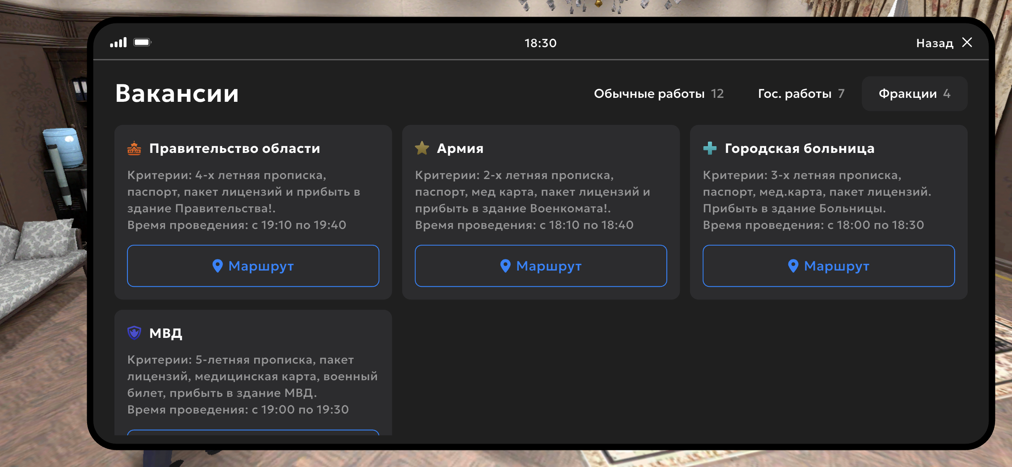Click the signal strength bars icon

pyautogui.click(x=118, y=42)
